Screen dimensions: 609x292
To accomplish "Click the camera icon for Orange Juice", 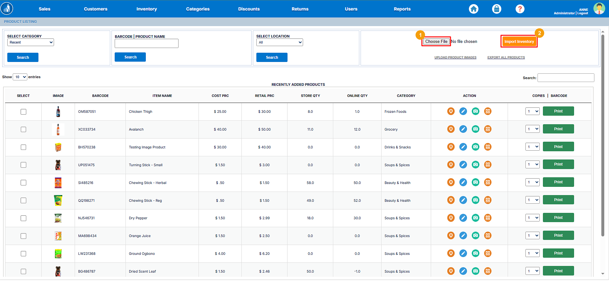I will pyautogui.click(x=475, y=235).
